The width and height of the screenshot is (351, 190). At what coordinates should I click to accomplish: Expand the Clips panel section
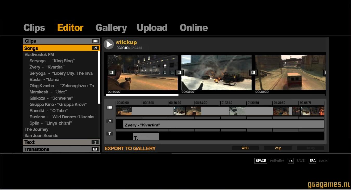pyautogui.click(x=61, y=41)
